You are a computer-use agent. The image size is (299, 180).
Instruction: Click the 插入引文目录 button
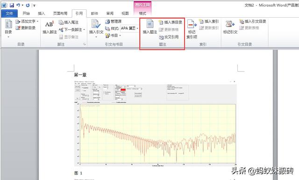click(x=253, y=22)
